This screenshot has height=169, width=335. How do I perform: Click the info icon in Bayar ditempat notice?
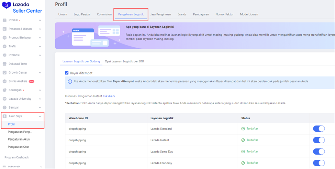70,82
